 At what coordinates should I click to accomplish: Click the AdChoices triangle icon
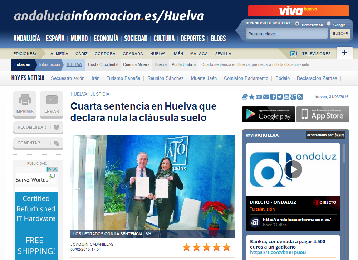tap(49, 169)
